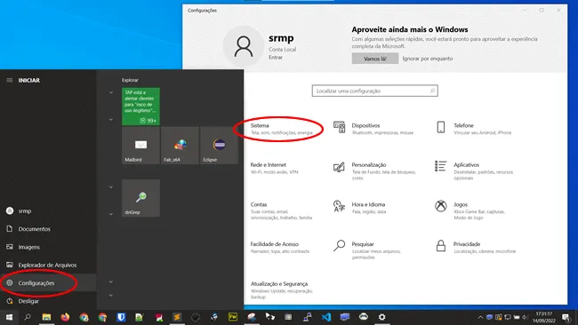Open the Privacidade lock icon
Screen dimensions: 578x325
click(440, 245)
